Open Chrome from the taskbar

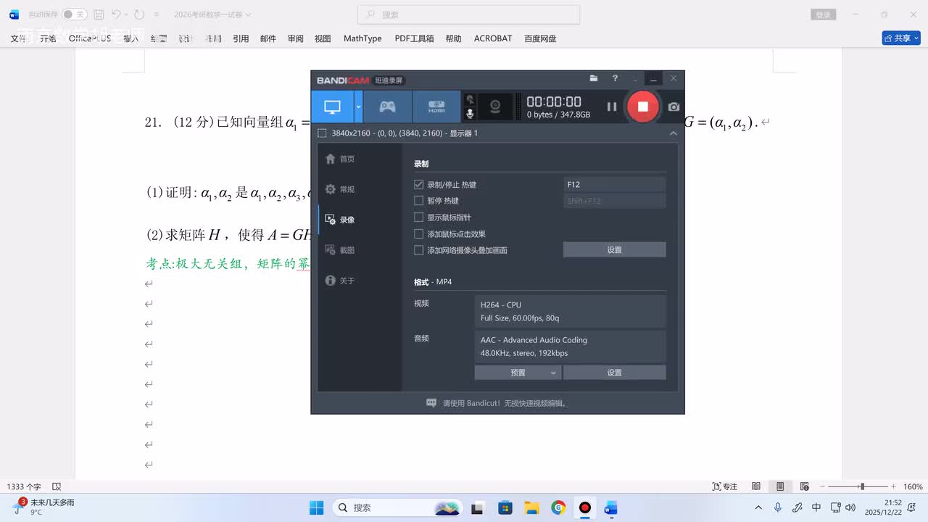click(558, 507)
